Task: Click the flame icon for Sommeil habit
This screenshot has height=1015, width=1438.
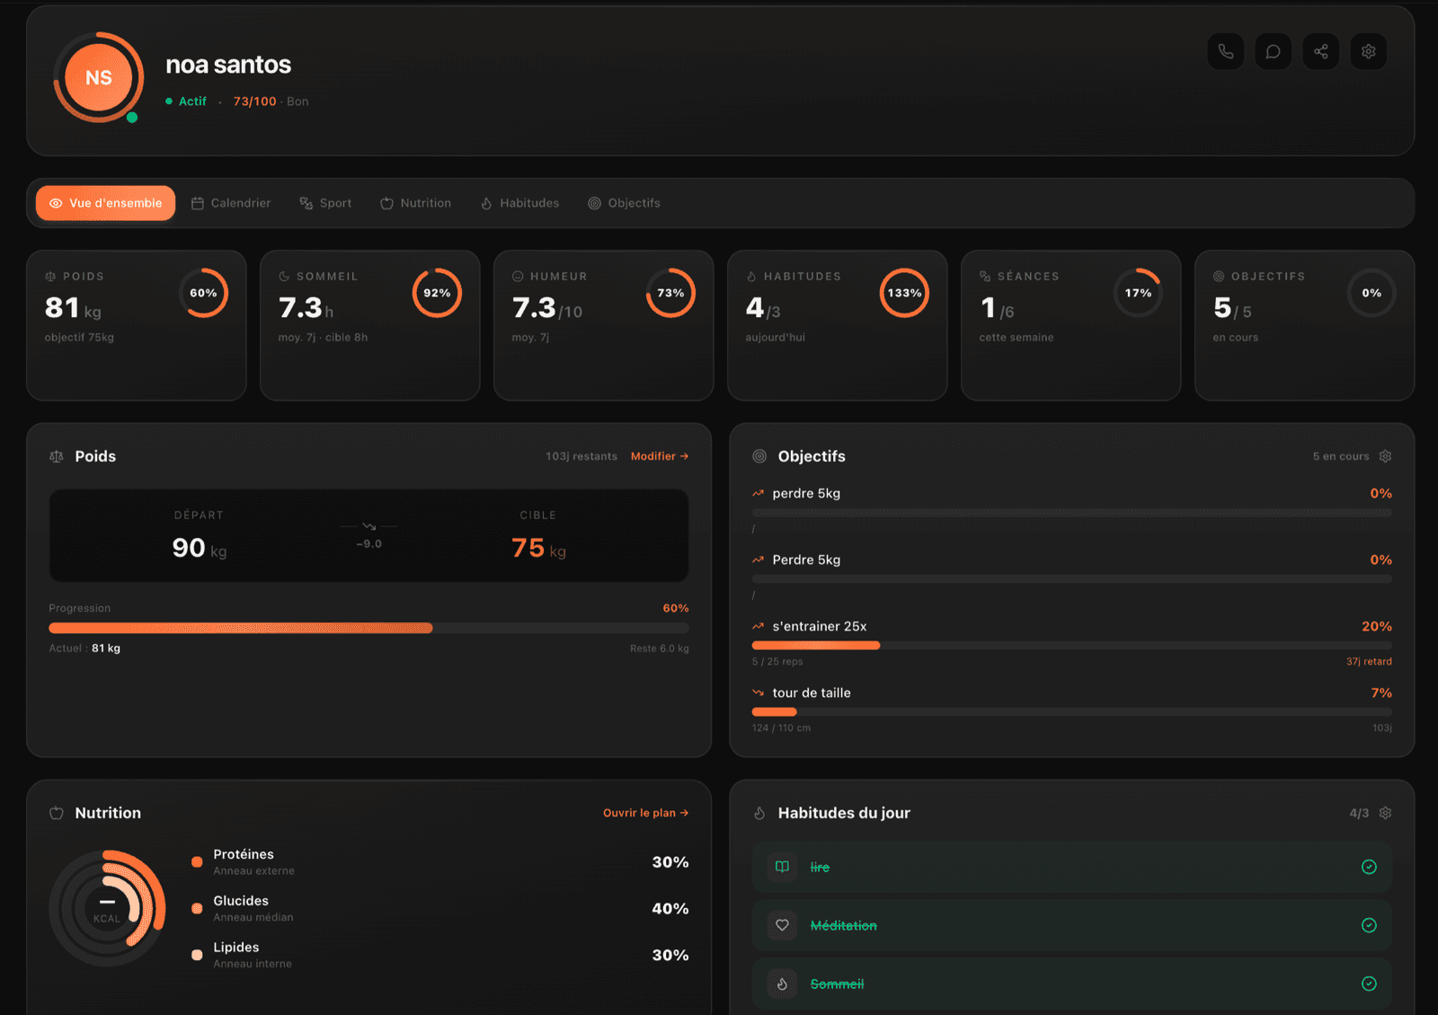Action: pyautogui.click(x=781, y=984)
